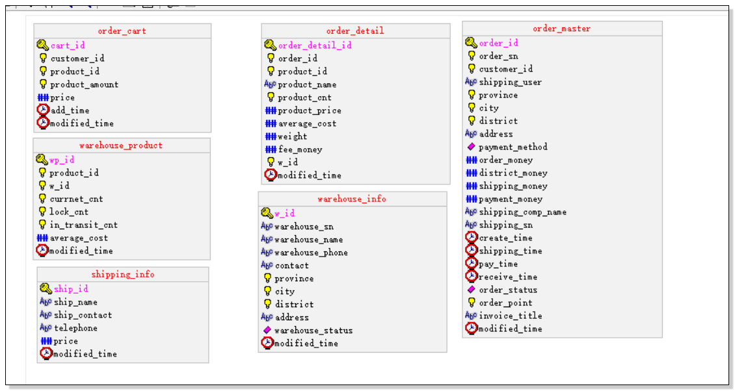Viewport: 735px width, 391px height.
Task: Select the order_master table header
Action: point(561,29)
